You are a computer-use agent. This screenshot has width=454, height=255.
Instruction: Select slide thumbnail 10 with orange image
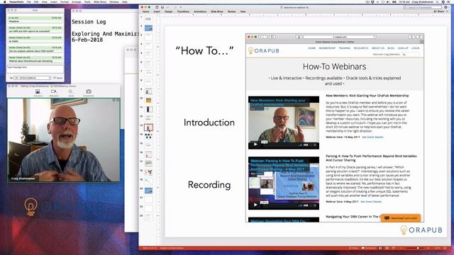coord(148,101)
